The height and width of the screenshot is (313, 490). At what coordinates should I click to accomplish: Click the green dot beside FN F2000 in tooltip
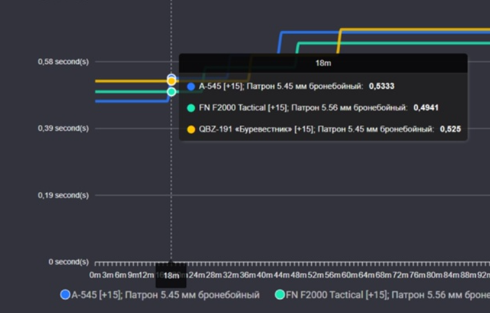(191, 108)
